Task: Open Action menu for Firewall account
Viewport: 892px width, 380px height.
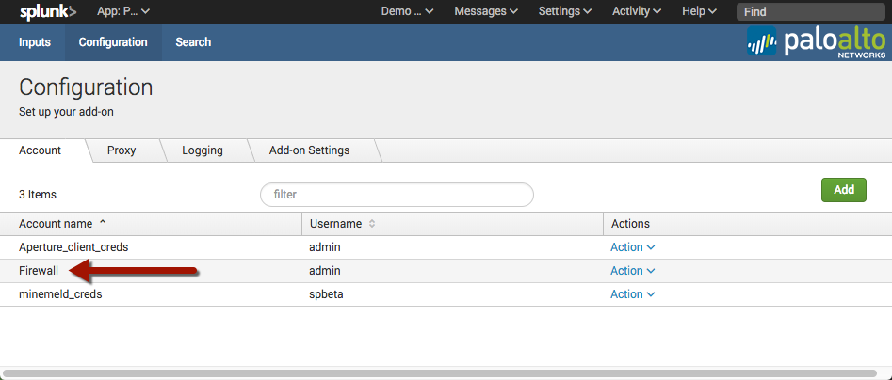Action: (632, 271)
